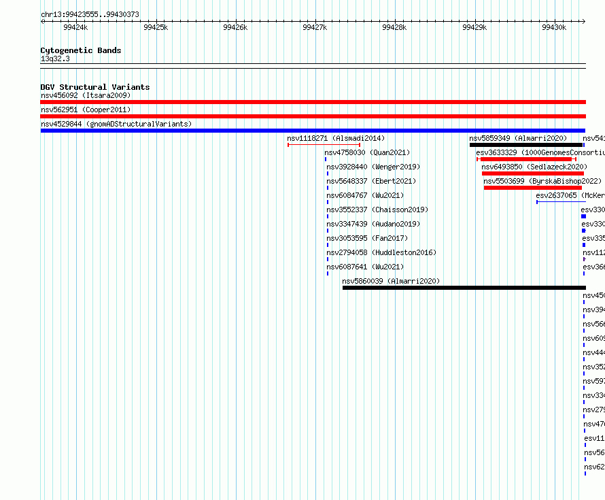Click the 99427k ruler tick label

click(315, 27)
